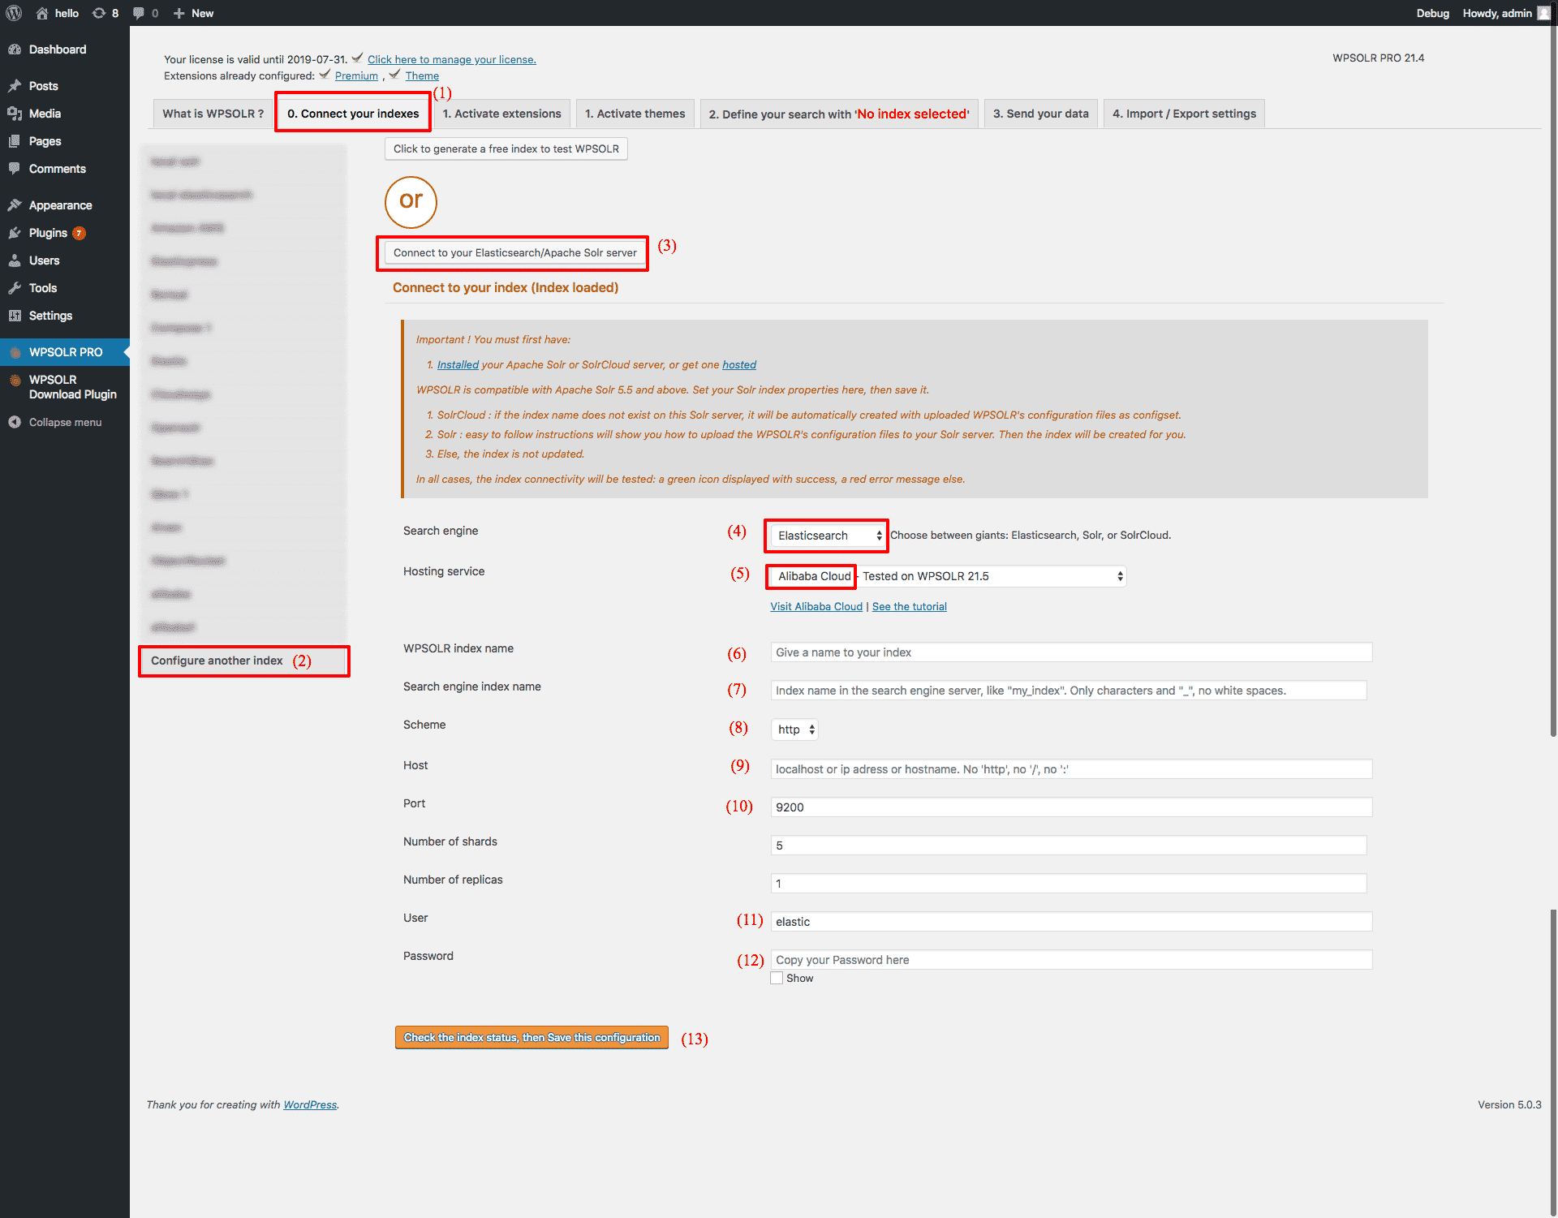Click the Posts pushpin icon
1558x1218 pixels.
(x=15, y=86)
